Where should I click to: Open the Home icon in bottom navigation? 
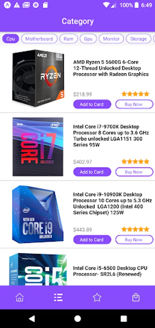tap(19, 297)
